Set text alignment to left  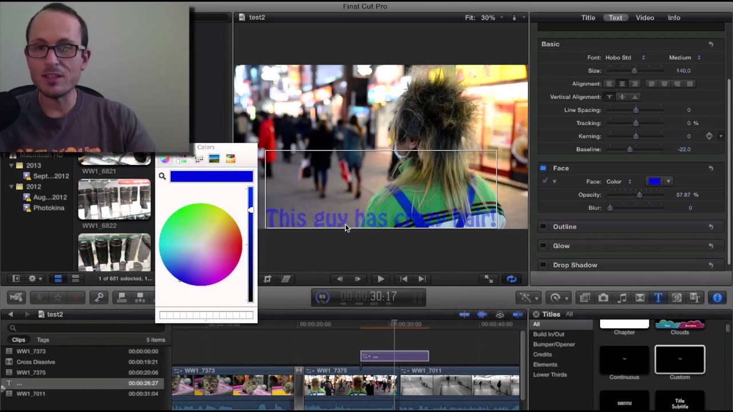tap(609, 84)
